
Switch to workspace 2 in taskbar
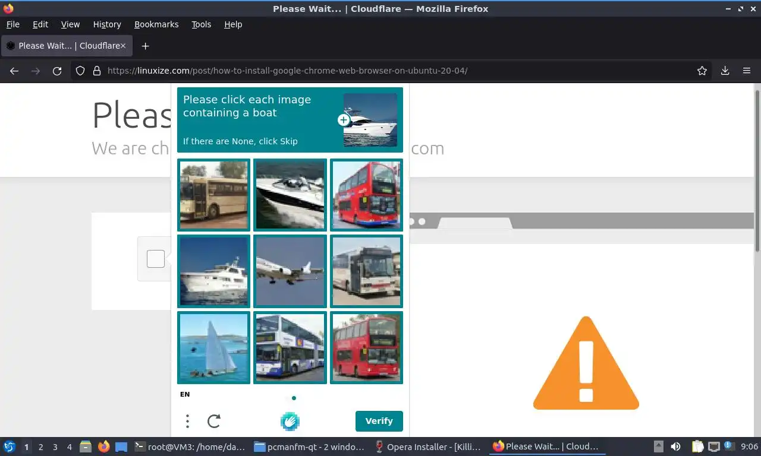coord(40,446)
